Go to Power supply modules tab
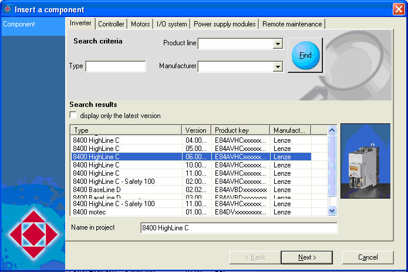 coord(225,24)
